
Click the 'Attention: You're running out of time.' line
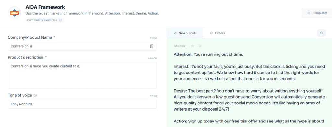pyautogui.click(x=208, y=54)
